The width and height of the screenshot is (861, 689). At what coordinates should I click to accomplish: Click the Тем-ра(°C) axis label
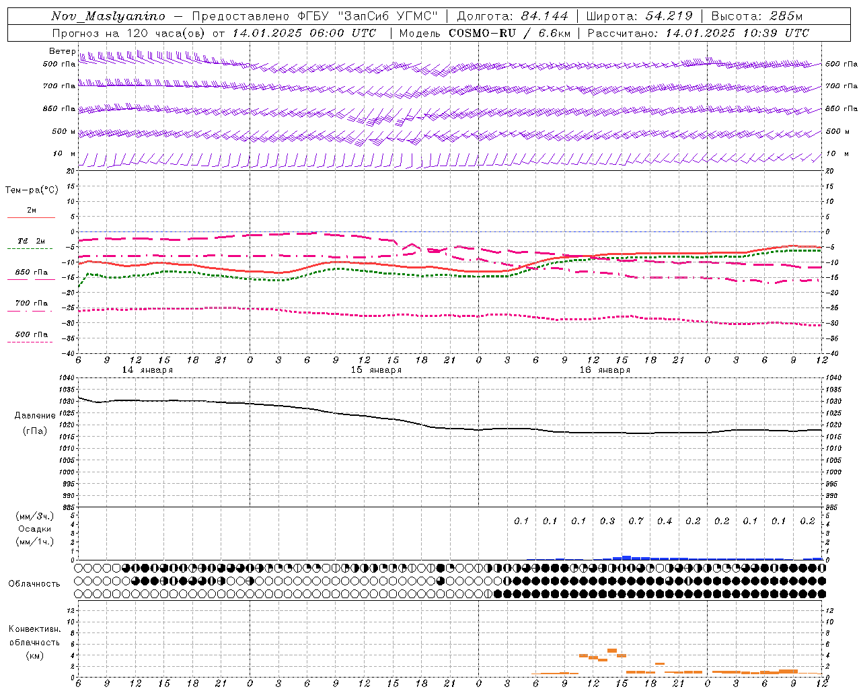point(32,190)
